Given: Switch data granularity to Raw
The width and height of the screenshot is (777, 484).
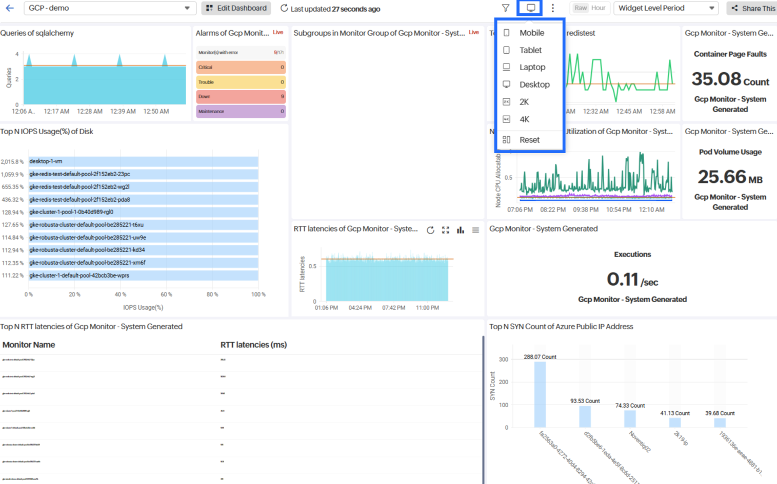Looking at the screenshot, I should [581, 8].
